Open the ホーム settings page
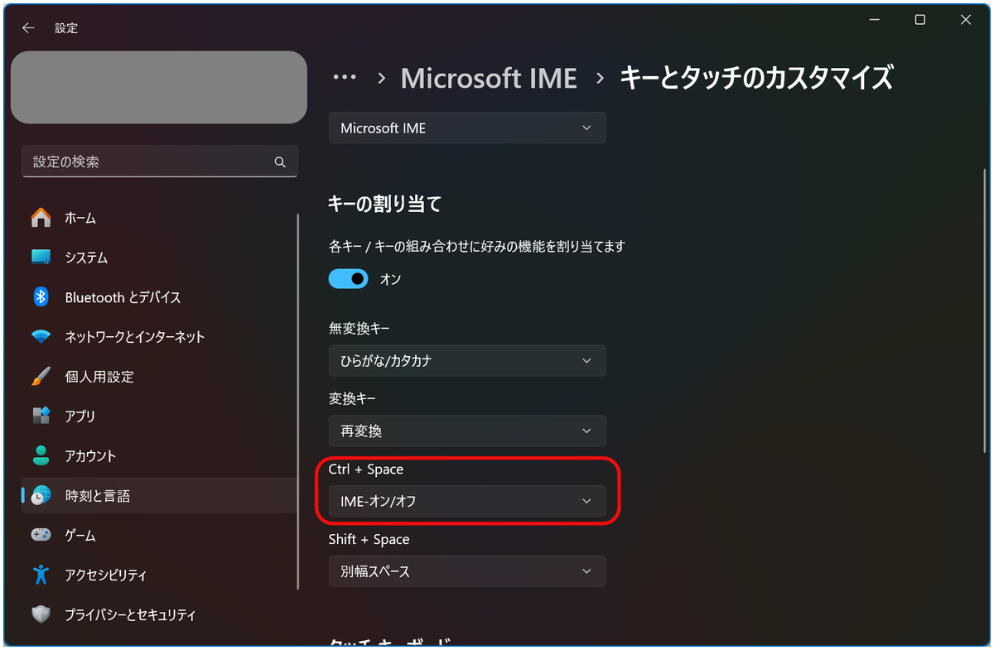The image size is (994, 650). pyautogui.click(x=159, y=218)
